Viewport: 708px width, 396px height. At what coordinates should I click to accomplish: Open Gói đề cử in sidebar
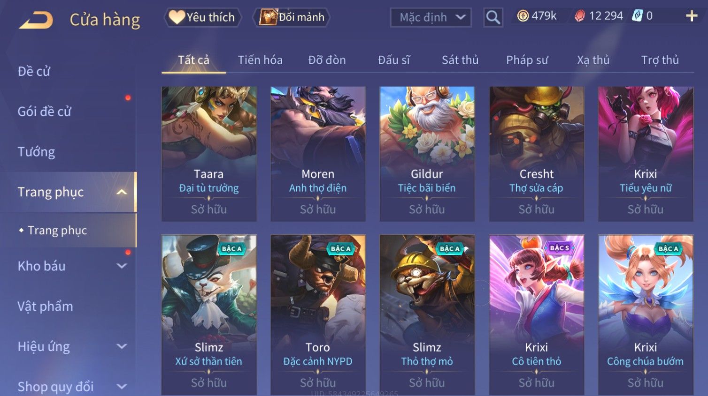click(45, 112)
